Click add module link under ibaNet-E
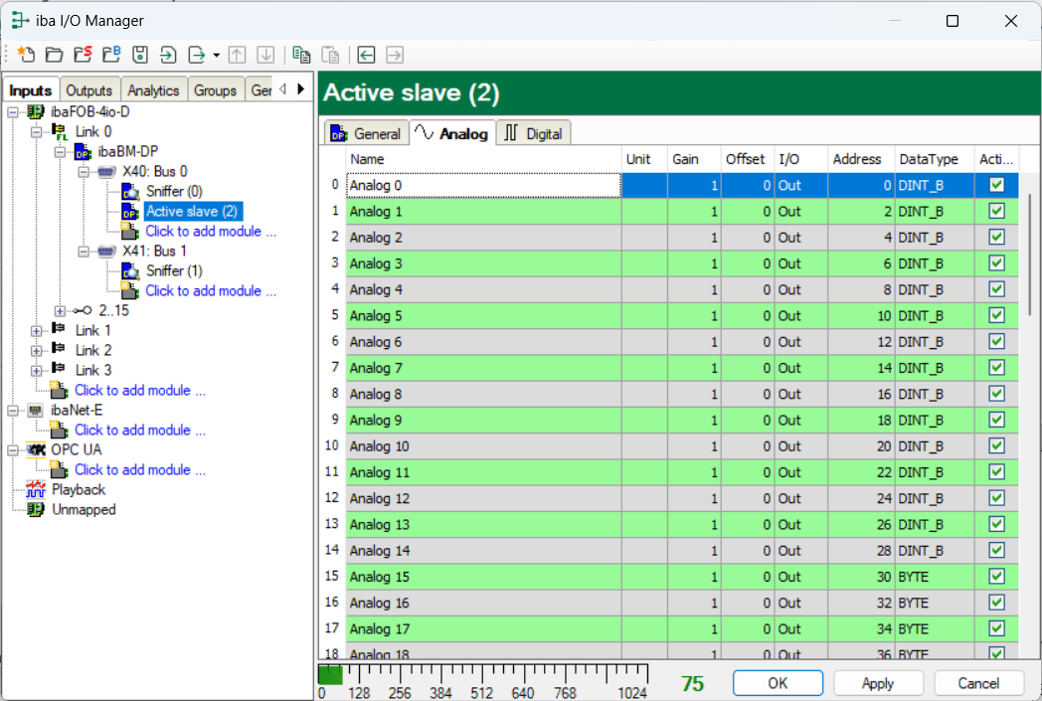 click(139, 430)
